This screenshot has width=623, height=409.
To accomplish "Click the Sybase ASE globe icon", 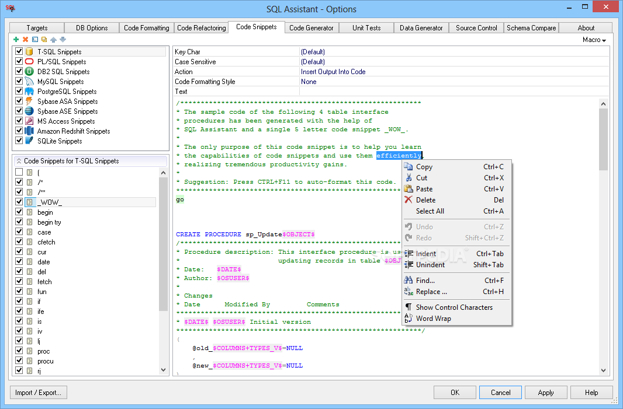I will [x=29, y=111].
